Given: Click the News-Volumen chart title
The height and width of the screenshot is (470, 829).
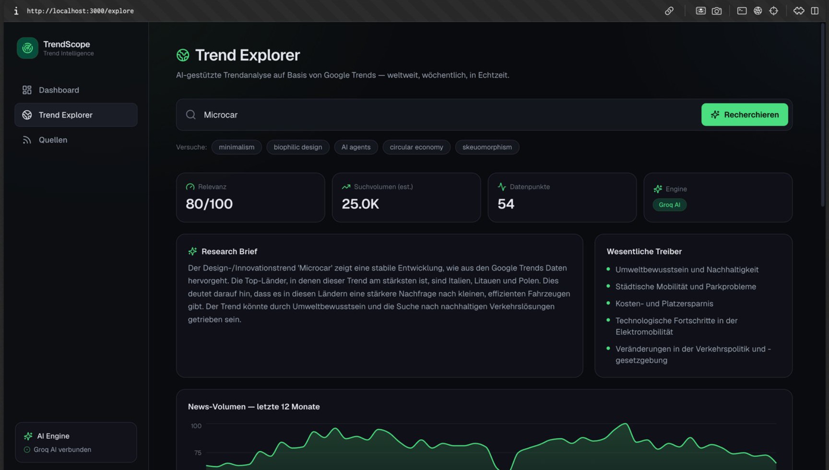Looking at the screenshot, I should pyautogui.click(x=254, y=407).
